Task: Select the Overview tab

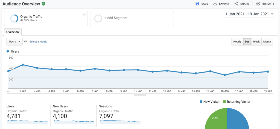Action: coord(13,32)
